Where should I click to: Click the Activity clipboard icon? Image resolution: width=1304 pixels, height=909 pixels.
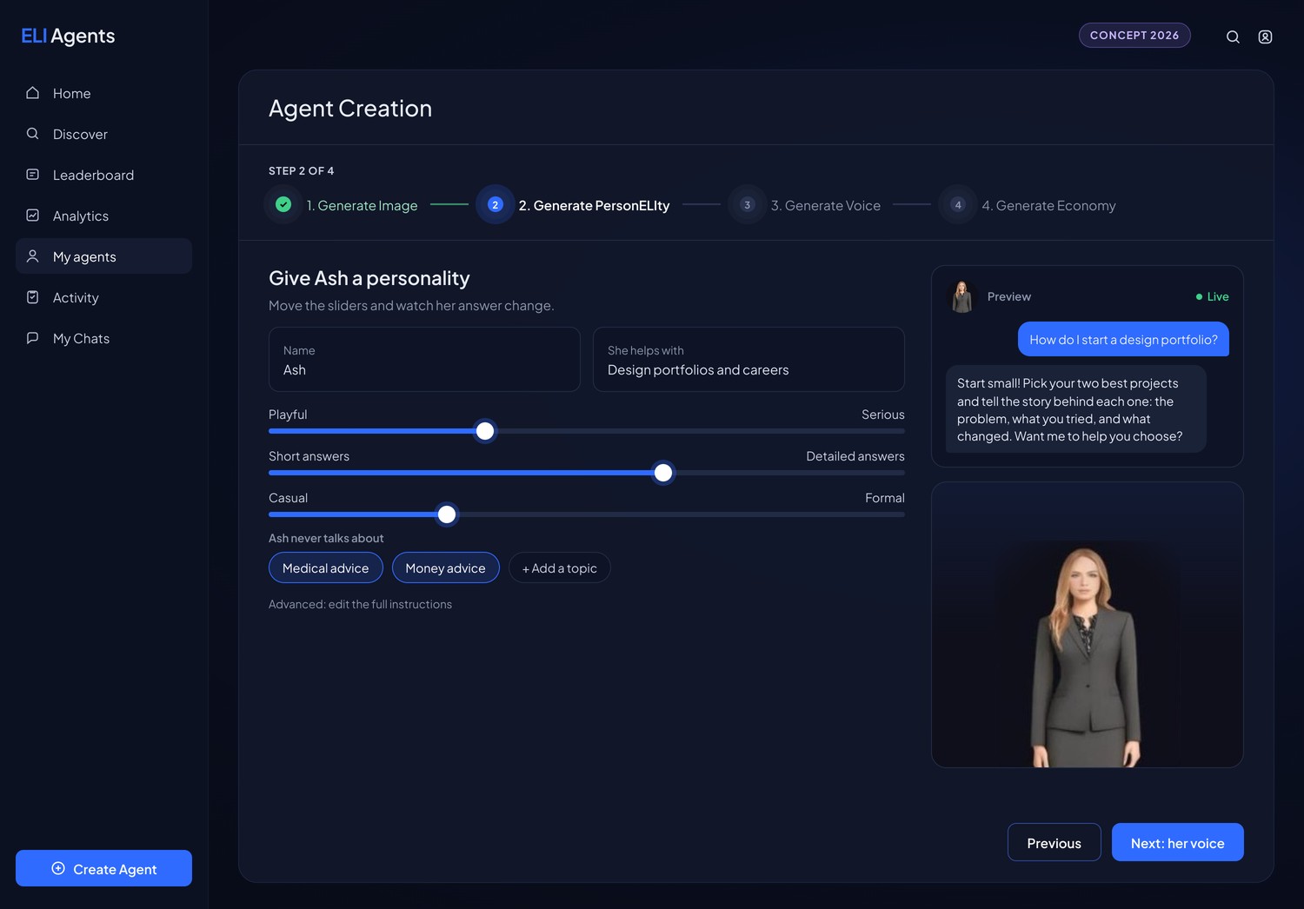[33, 297]
